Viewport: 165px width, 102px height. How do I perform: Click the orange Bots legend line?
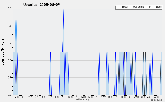153,7
